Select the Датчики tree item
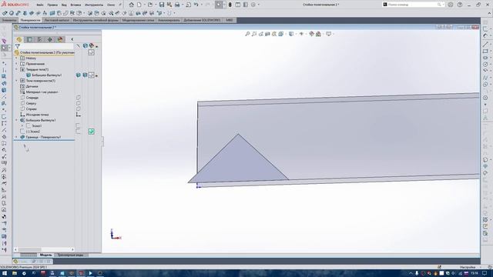 tap(29, 86)
